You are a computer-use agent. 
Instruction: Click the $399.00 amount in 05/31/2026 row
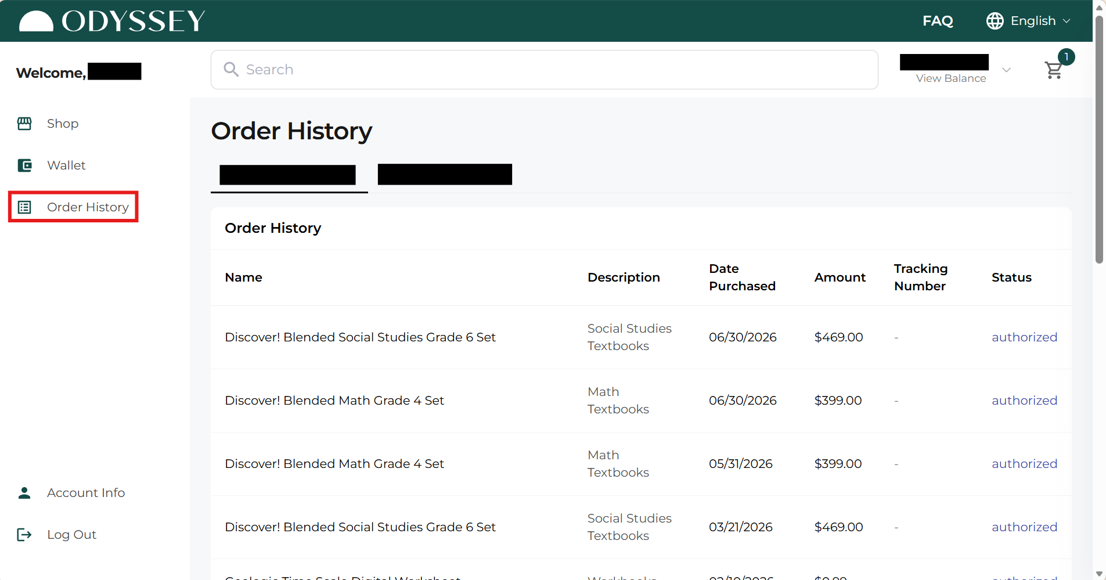(838, 464)
